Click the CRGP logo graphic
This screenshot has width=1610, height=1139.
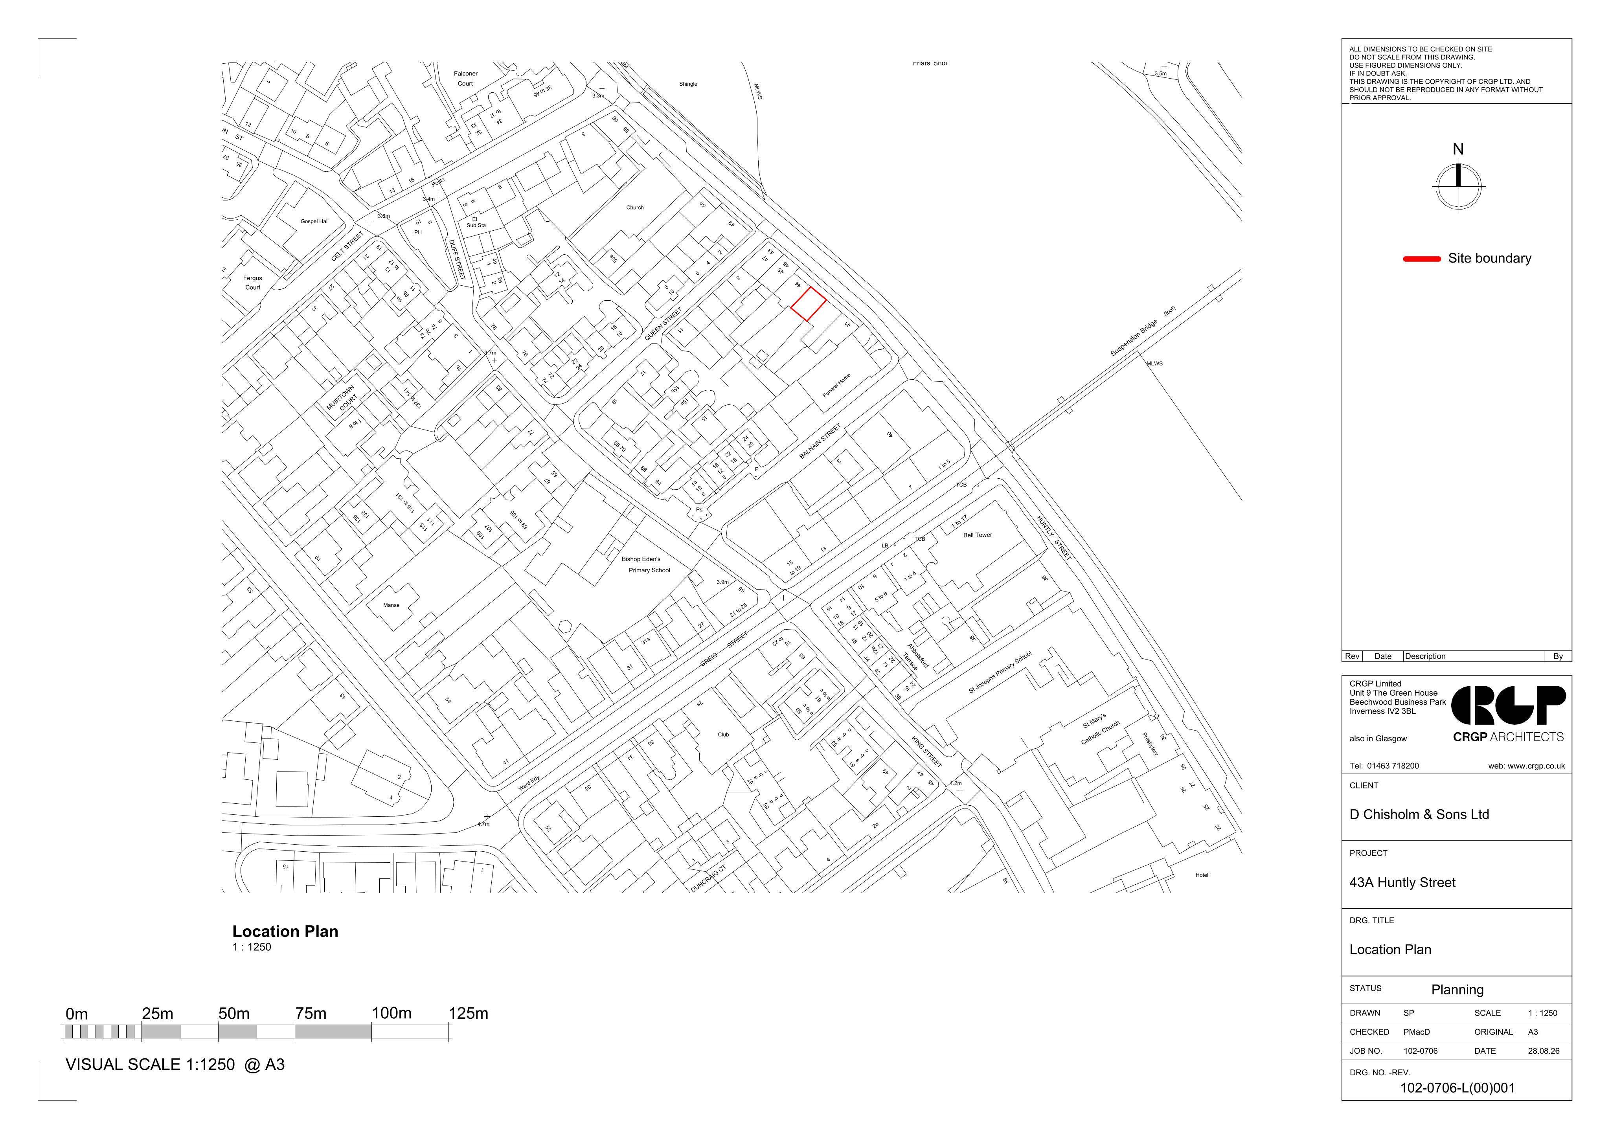tap(1508, 705)
